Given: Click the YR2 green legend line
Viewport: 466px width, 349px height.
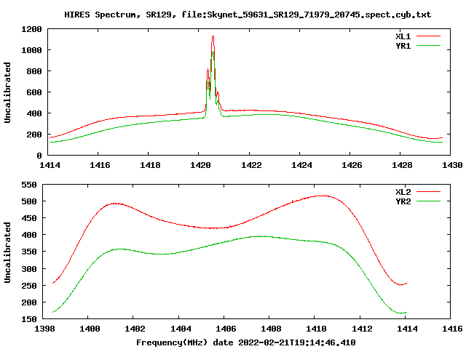Looking at the screenshot, I should click(x=428, y=201).
